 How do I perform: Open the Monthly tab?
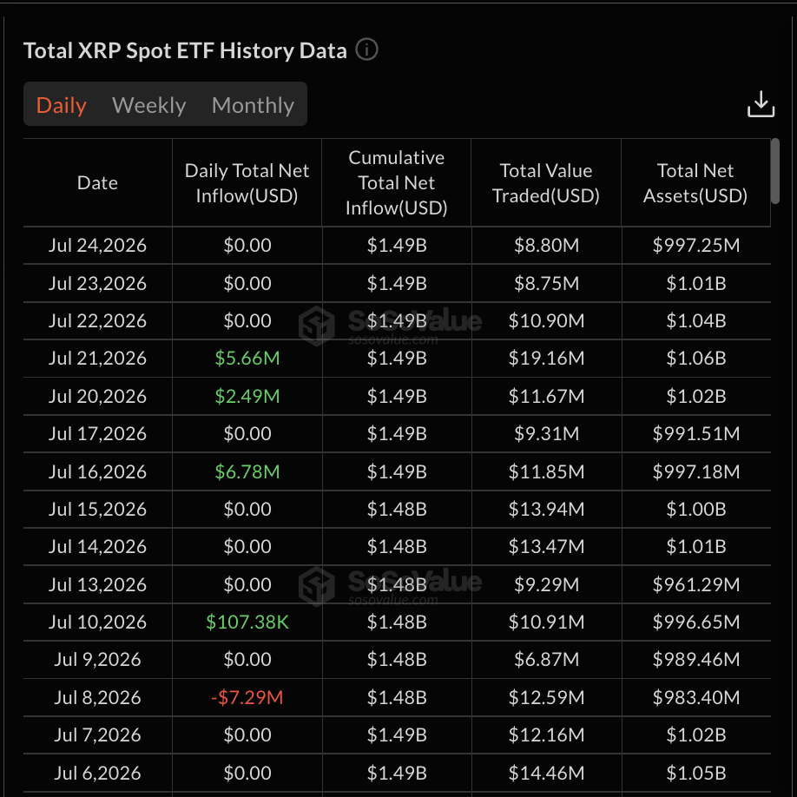253,105
